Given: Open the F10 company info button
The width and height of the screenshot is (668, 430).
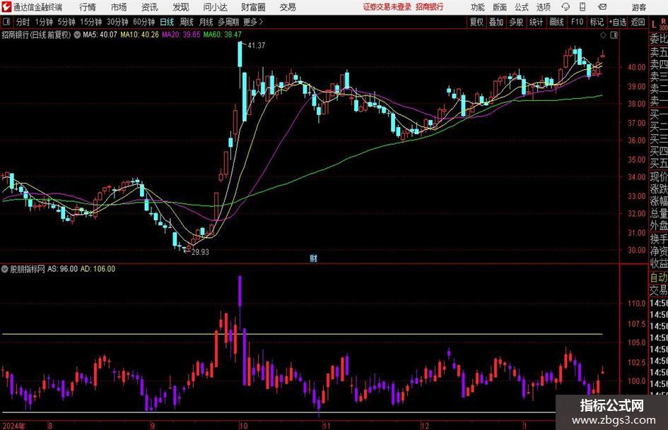Looking at the screenshot, I should tap(577, 22).
